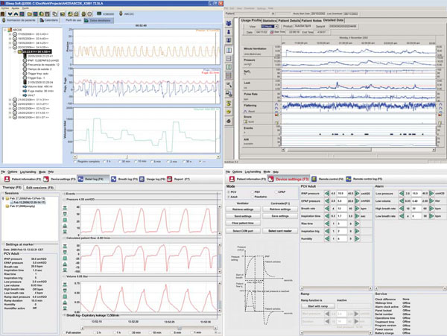Click the Save settings button
This screenshot has width=447, height=336.
pos(280,216)
